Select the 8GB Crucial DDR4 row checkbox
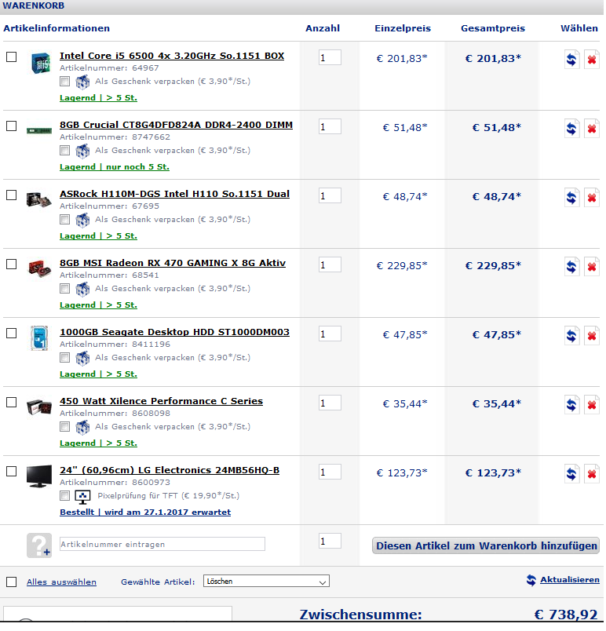This screenshot has height=631, width=606. click(x=11, y=126)
